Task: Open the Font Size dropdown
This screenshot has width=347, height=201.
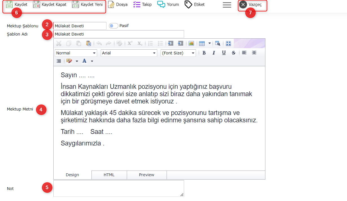Action: (x=178, y=53)
